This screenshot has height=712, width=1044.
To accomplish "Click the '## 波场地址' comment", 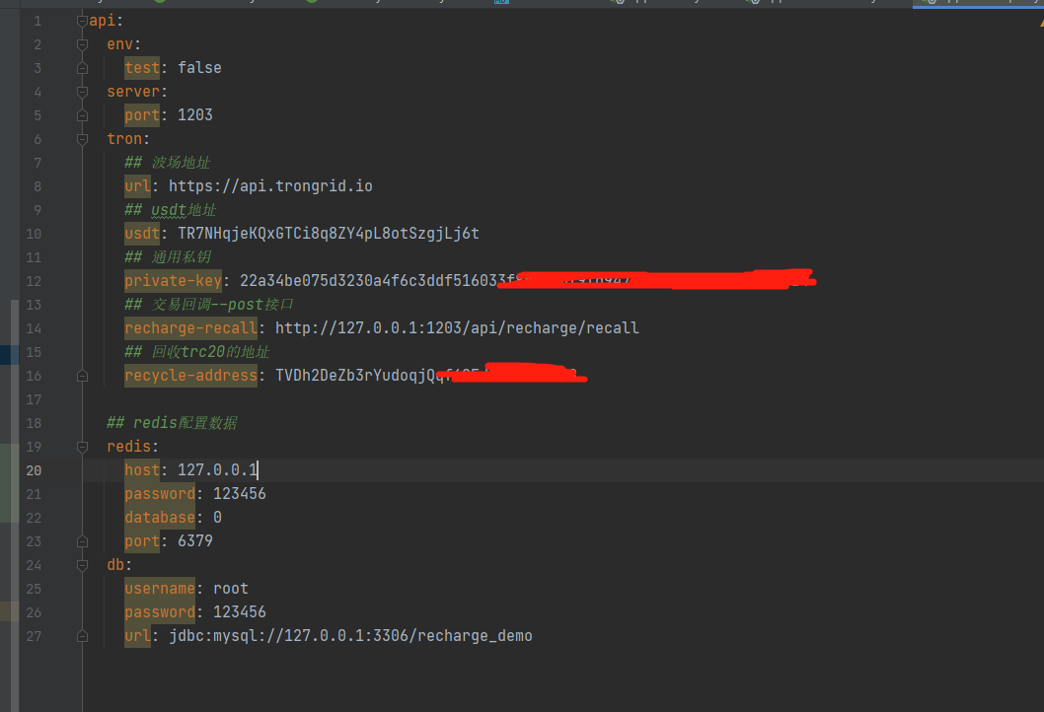I will click(x=167, y=163).
